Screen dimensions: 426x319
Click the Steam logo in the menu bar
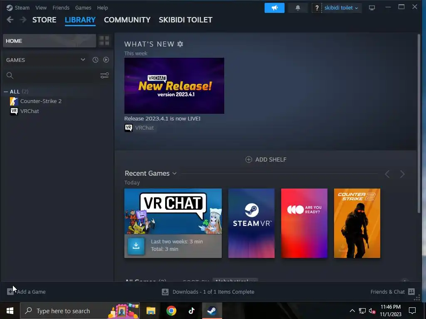coord(9,7)
